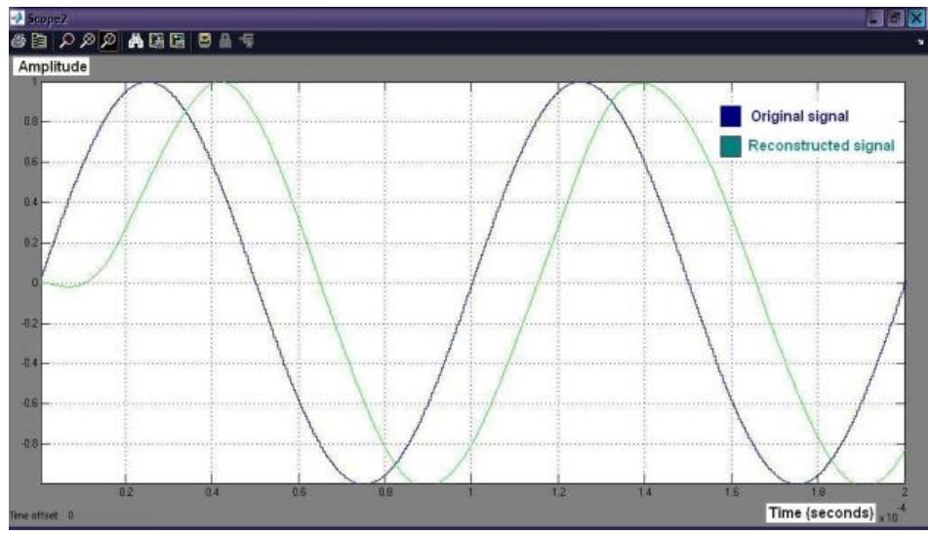Click the Original signal legend label

(x=798, y=117)
